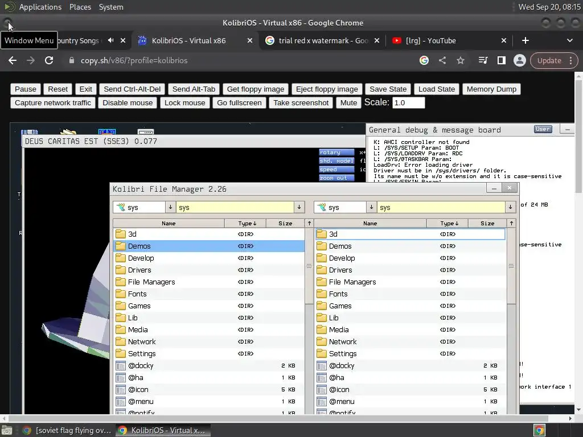Viewport: 583px width, 437px height.
Task: Open the Places menu
Action: 80,7
